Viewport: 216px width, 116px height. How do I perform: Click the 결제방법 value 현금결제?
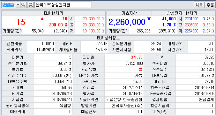(x=206, y=99)
